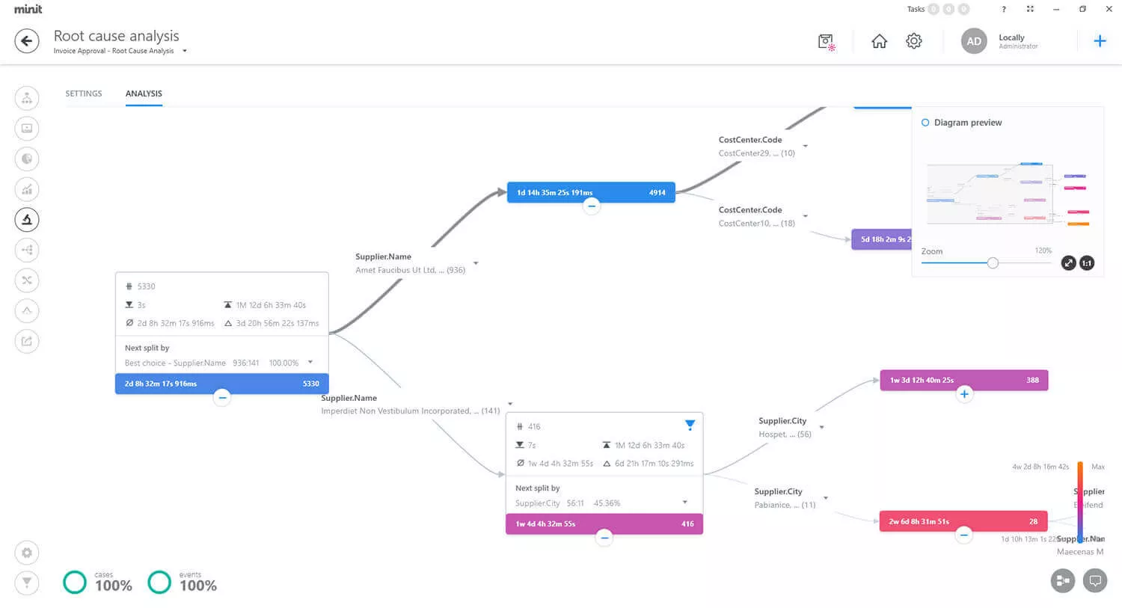Click the diagram preview thumbnail
The height and width of the screenshot is (608, 1122).
tap(1008, 194)
